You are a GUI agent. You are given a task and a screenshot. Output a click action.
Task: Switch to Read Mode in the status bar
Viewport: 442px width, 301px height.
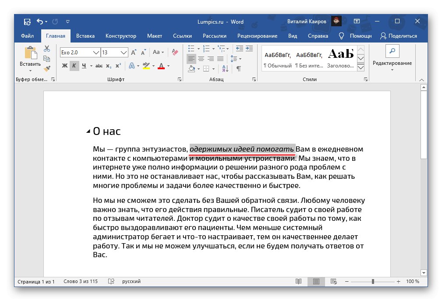[299, 281]
